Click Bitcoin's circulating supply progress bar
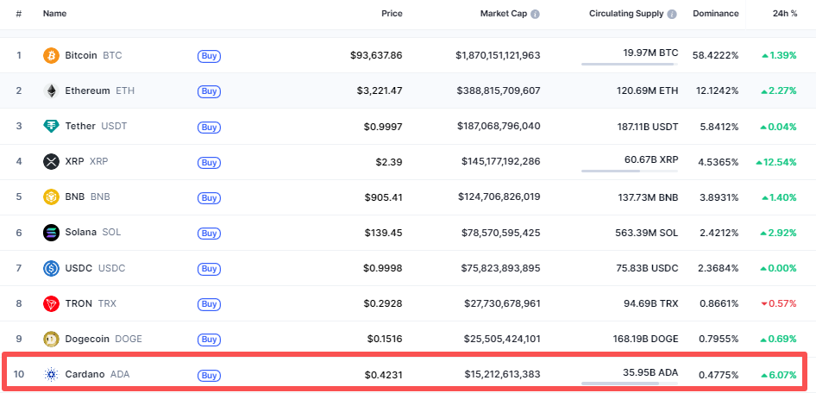 point(629,64)
